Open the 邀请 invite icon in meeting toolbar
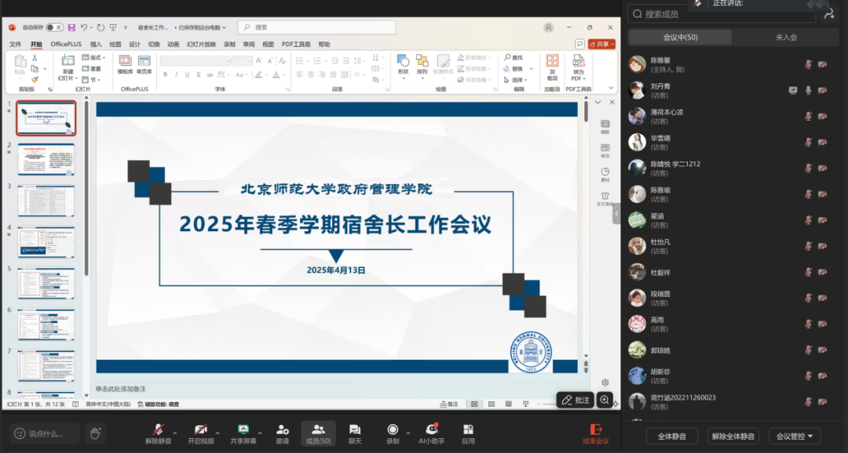Image resolution: width=848 pixels, height=453 pixels. coord(283,429)
